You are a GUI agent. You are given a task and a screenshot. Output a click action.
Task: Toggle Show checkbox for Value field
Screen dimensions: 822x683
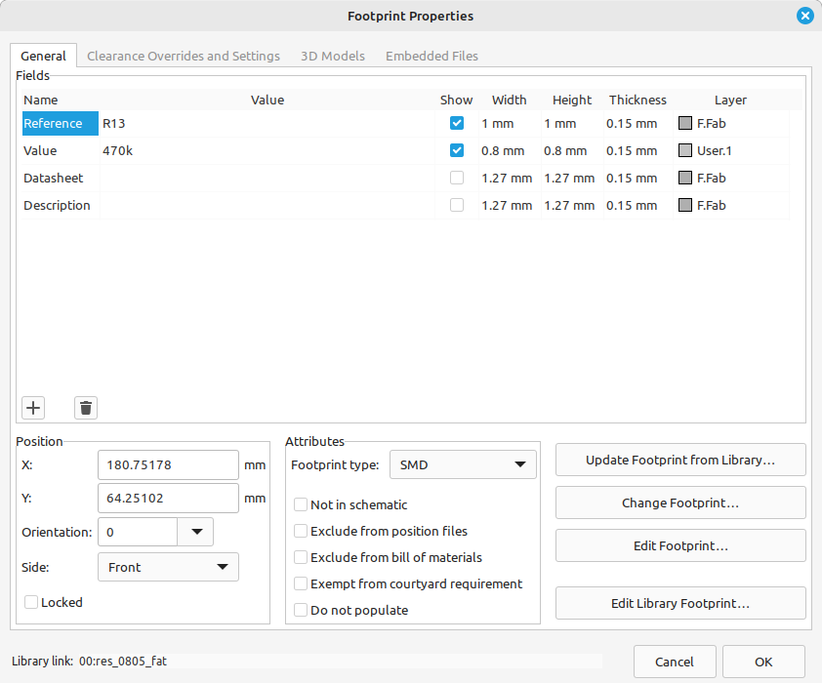[457, 150]
